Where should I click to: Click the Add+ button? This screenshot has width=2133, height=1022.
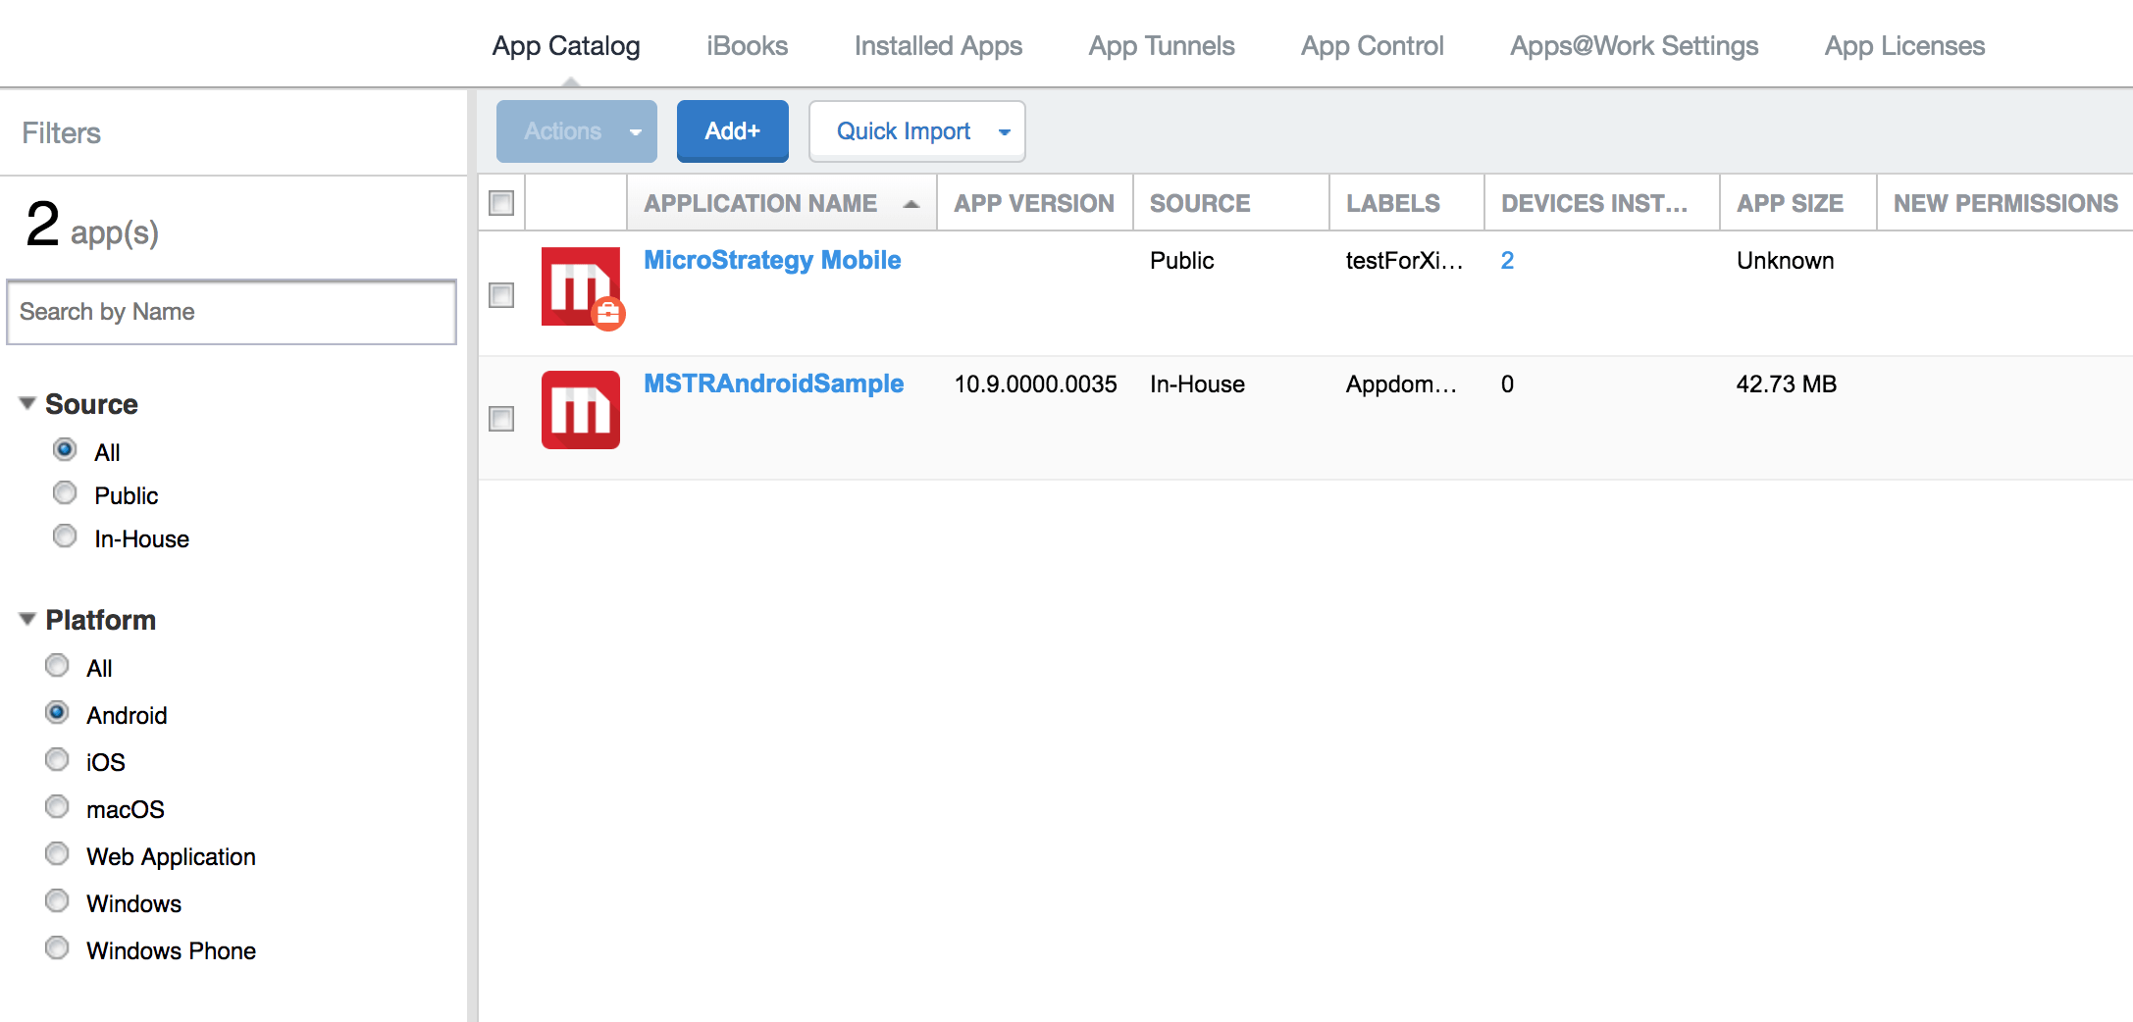pyautogui.click(x=733, y=131)
